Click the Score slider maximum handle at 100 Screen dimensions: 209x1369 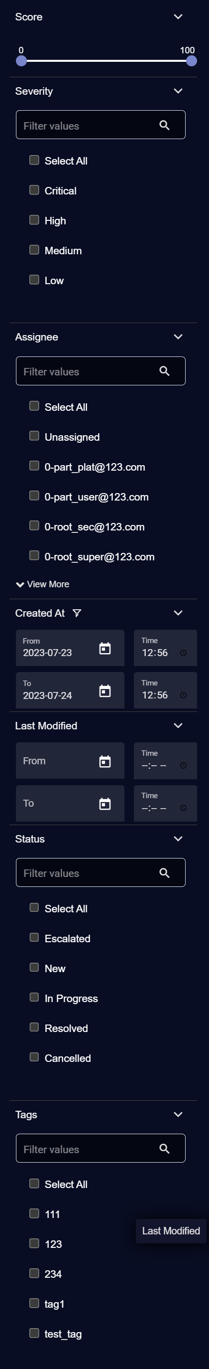[192, 61]
